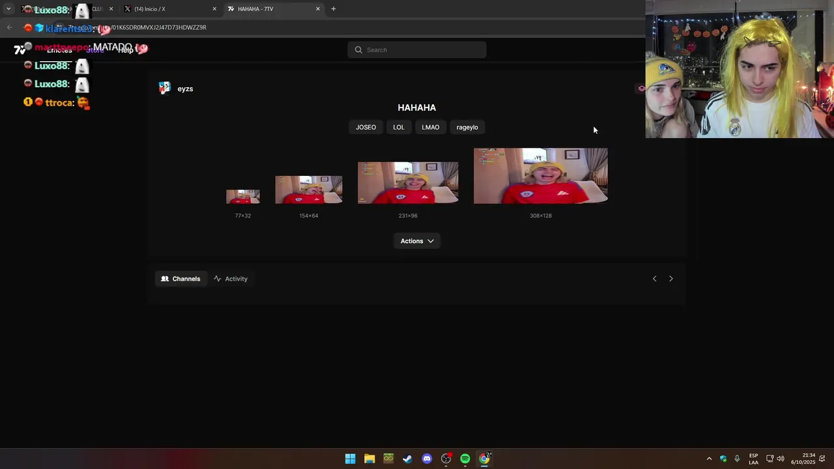Screen dimensions: 834x469
Task: Click the 308×128 size label
Action: point(541,216)
